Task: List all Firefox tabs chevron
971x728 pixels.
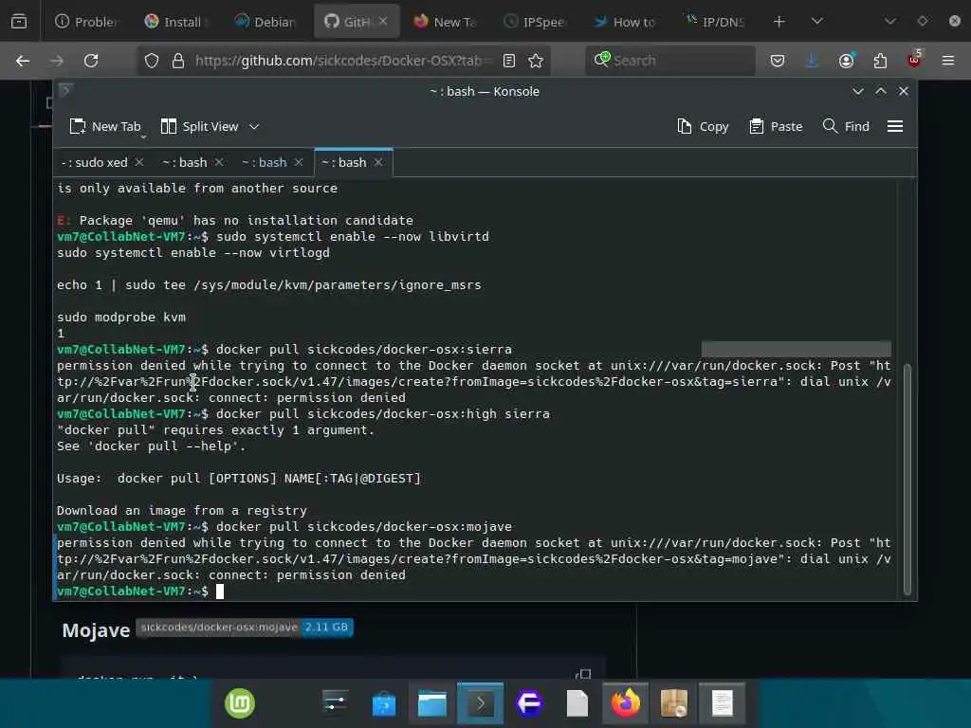Action: pyautogui.click(x=817, y=22)
